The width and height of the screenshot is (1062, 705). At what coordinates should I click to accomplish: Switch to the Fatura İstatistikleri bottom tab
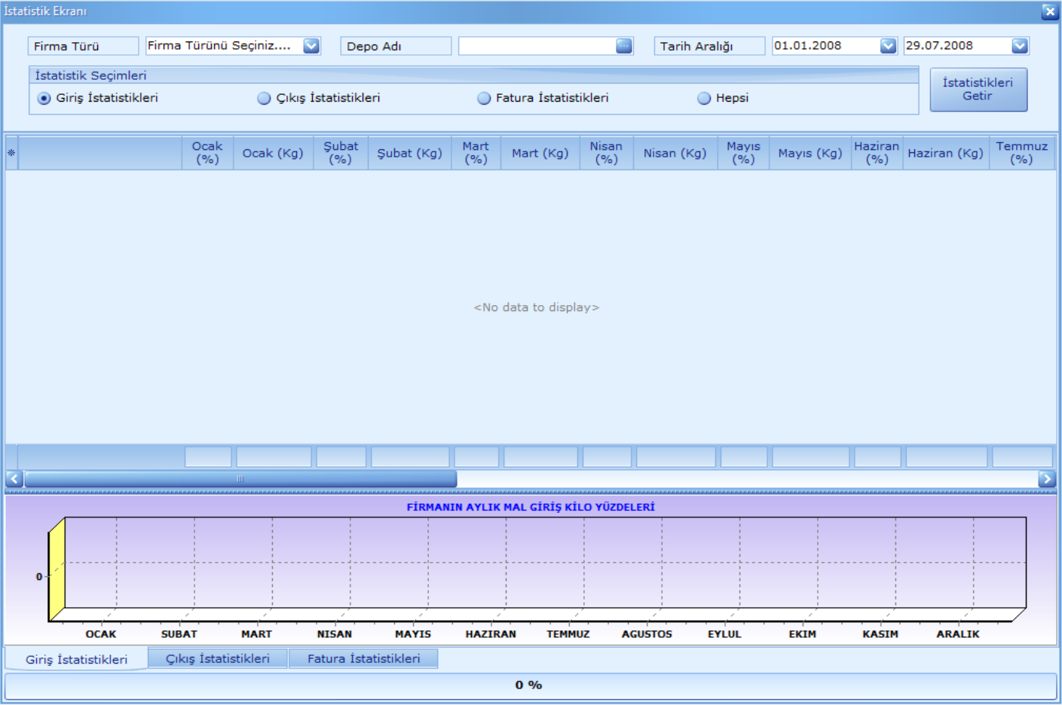pos(363,658)
